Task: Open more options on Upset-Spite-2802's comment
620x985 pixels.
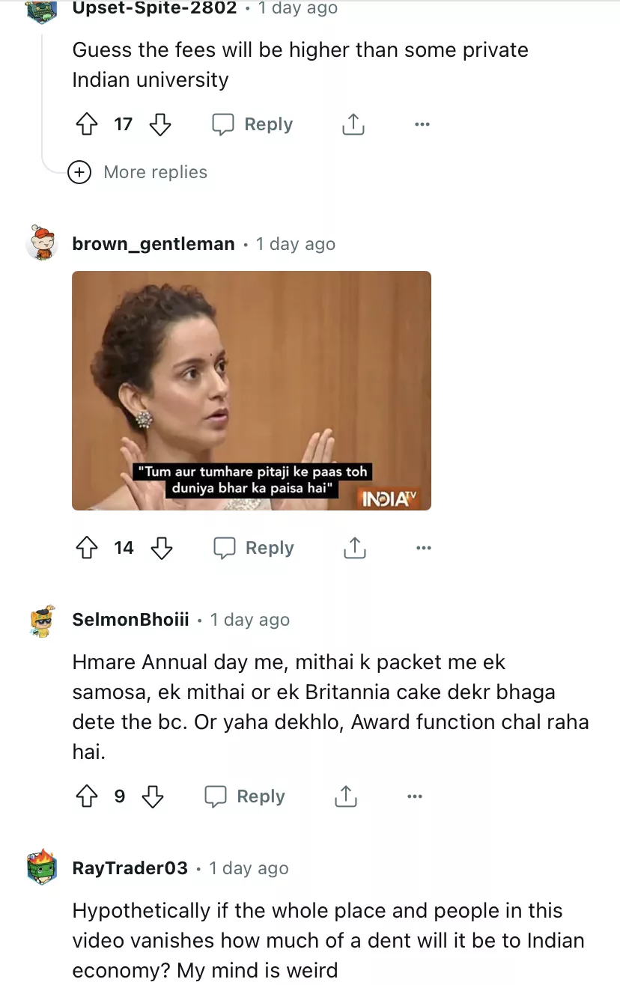Action: pyautogui.click(x=422, y=124)
